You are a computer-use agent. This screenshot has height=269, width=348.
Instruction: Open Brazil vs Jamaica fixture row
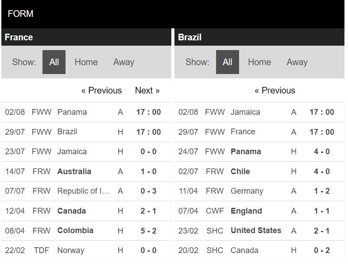pos(259,112)
